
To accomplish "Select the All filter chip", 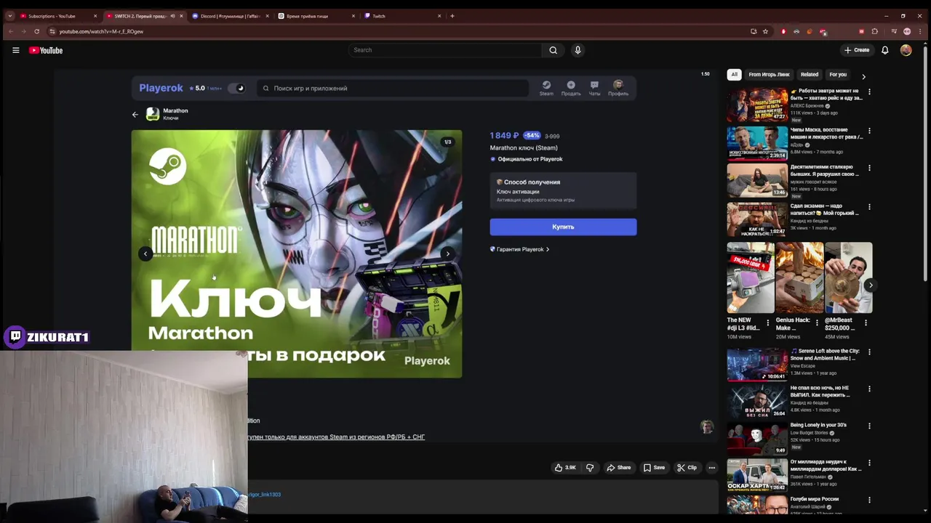I will click(x=734, y=74).
